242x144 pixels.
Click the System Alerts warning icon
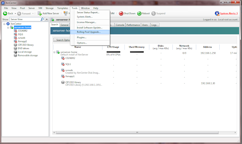pyautogui.click(x=217, y=14)
